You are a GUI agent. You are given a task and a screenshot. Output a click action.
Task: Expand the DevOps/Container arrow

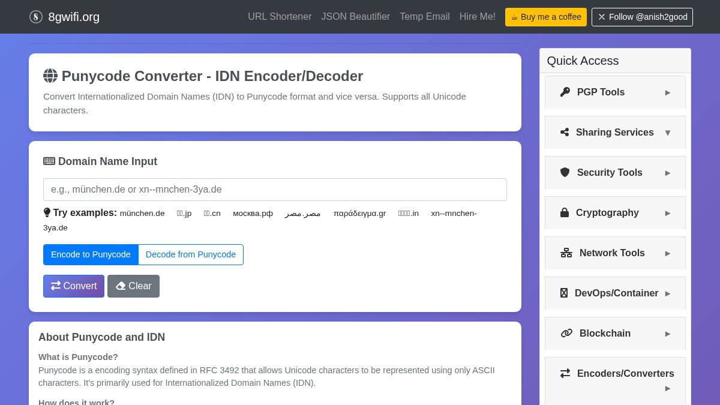[x=668, y=293]
